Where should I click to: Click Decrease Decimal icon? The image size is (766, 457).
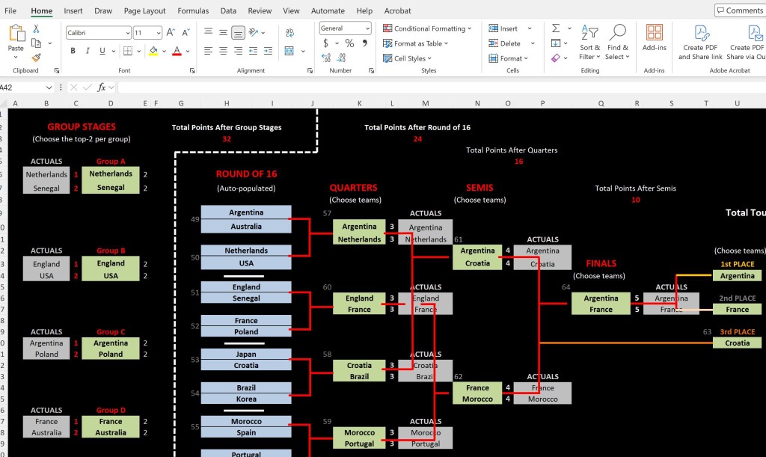(341, 58)
